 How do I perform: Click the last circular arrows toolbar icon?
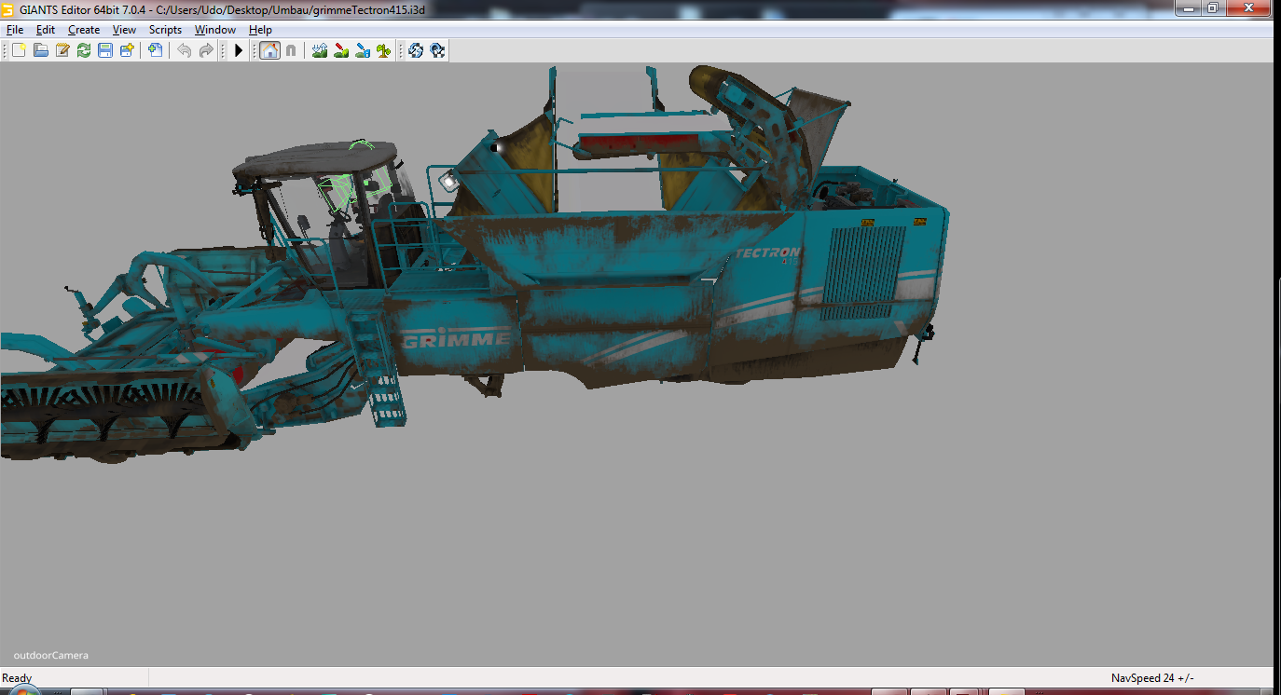[x=437, y=50]
